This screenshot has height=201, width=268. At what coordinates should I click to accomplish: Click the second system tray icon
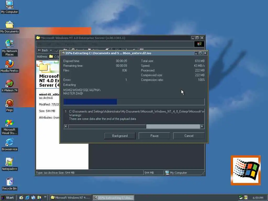tap(246, 197)
